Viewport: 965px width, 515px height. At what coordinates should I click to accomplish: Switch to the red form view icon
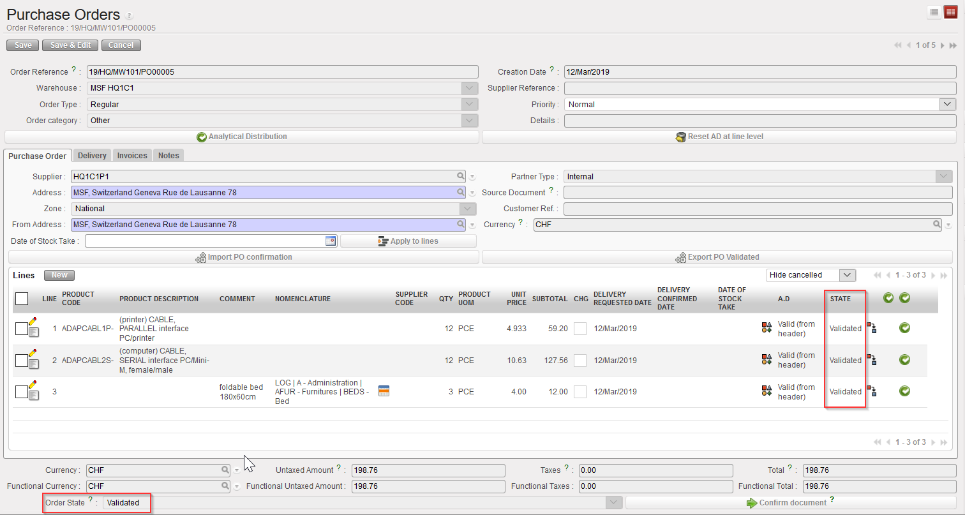pos(950,12)
